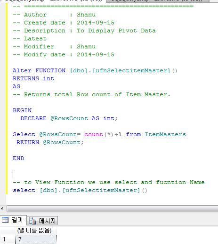This screenshot has height=247, width=218.
Task: Click the 'count' keyword in select statement
Action: pos(94,134)
